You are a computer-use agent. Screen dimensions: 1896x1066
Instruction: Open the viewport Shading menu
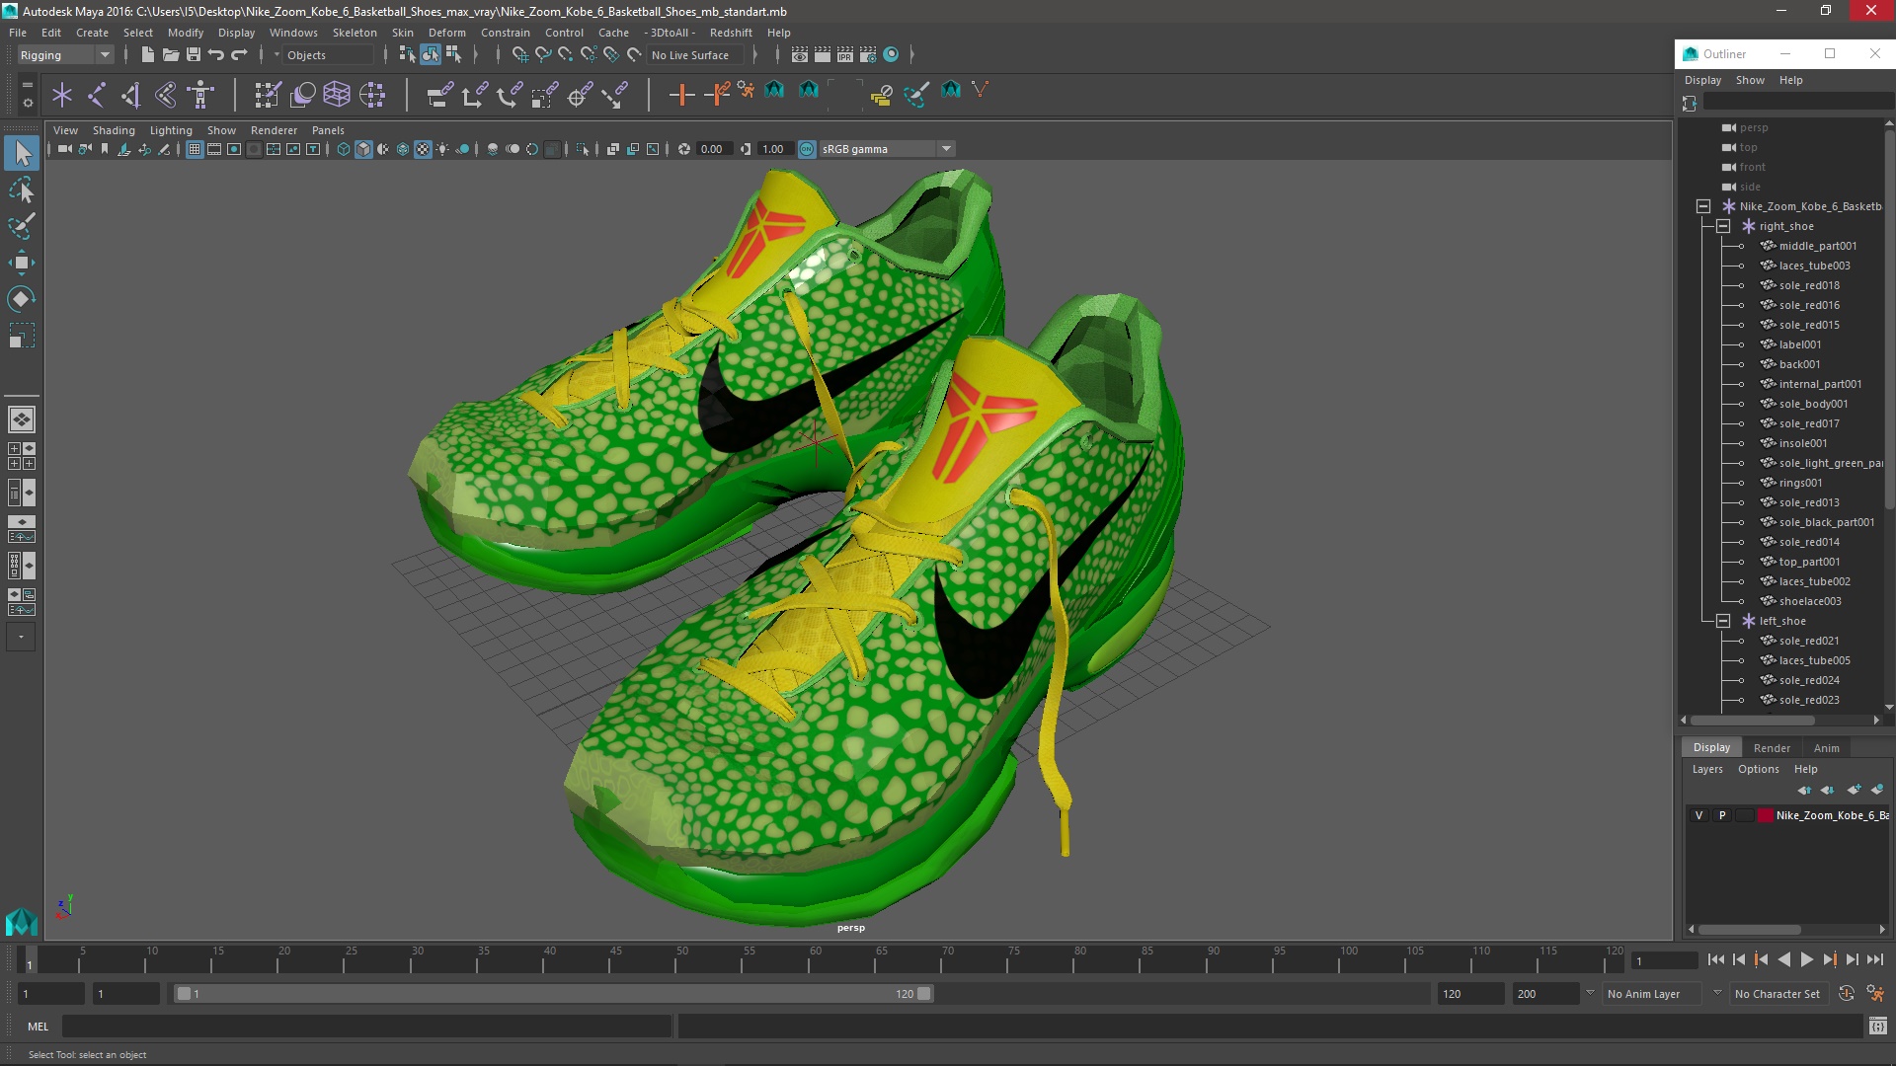click(x=114, y=130)
